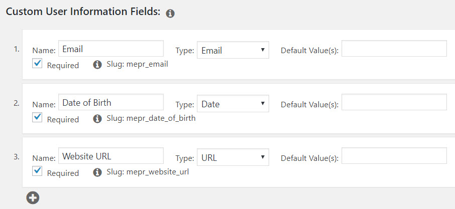Click Default Value(s) box for Website URL
455x209 pixels.
(x=394, y=156)
